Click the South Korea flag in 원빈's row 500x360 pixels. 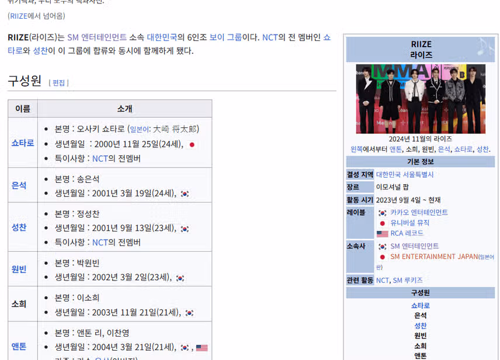[180, 278]
